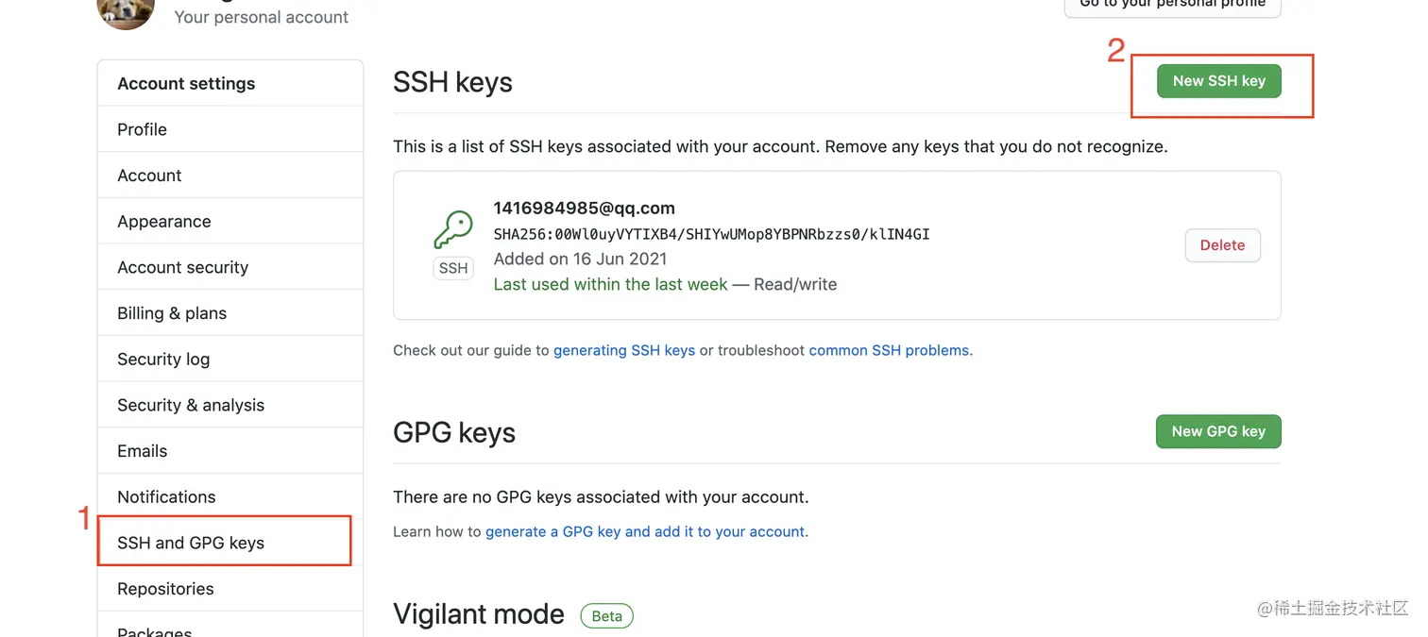
Task: Open Notifications settings
Action: coord(166,497)
